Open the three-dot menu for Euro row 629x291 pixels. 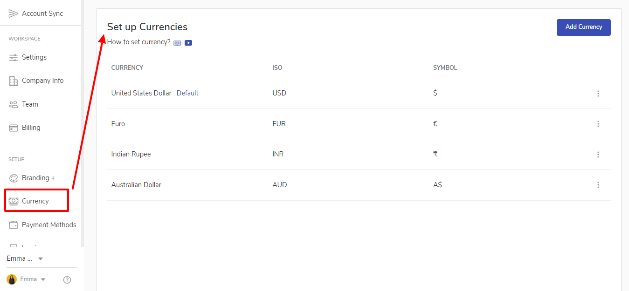coord(598,124)
